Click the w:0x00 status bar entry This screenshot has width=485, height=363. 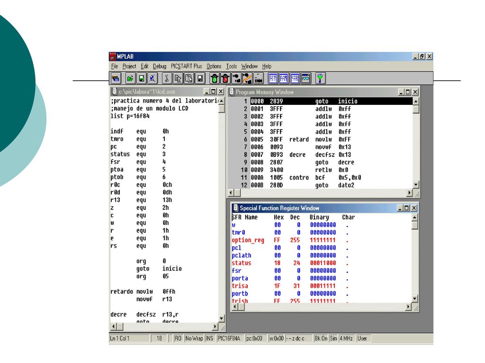click(x=276, y=338)
